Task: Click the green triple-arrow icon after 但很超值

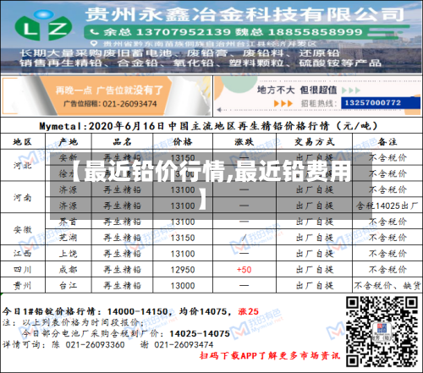Action: [351, 91]
